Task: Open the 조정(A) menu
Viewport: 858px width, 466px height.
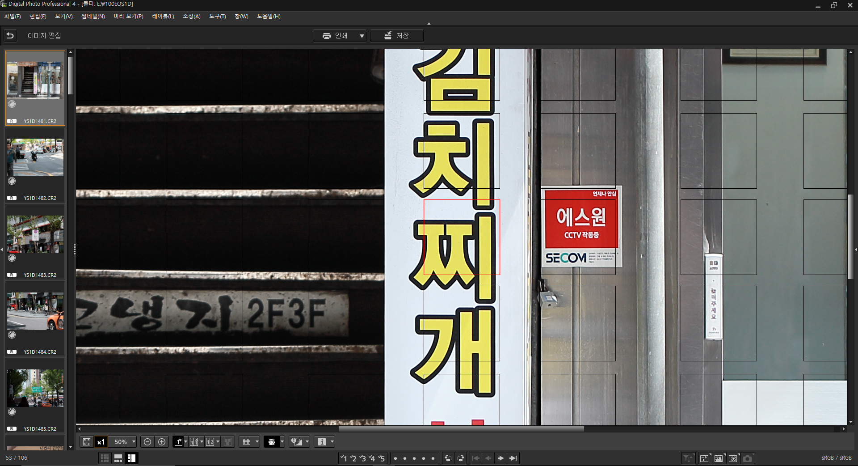Action: pyautogui.click(x=192, y=17)
